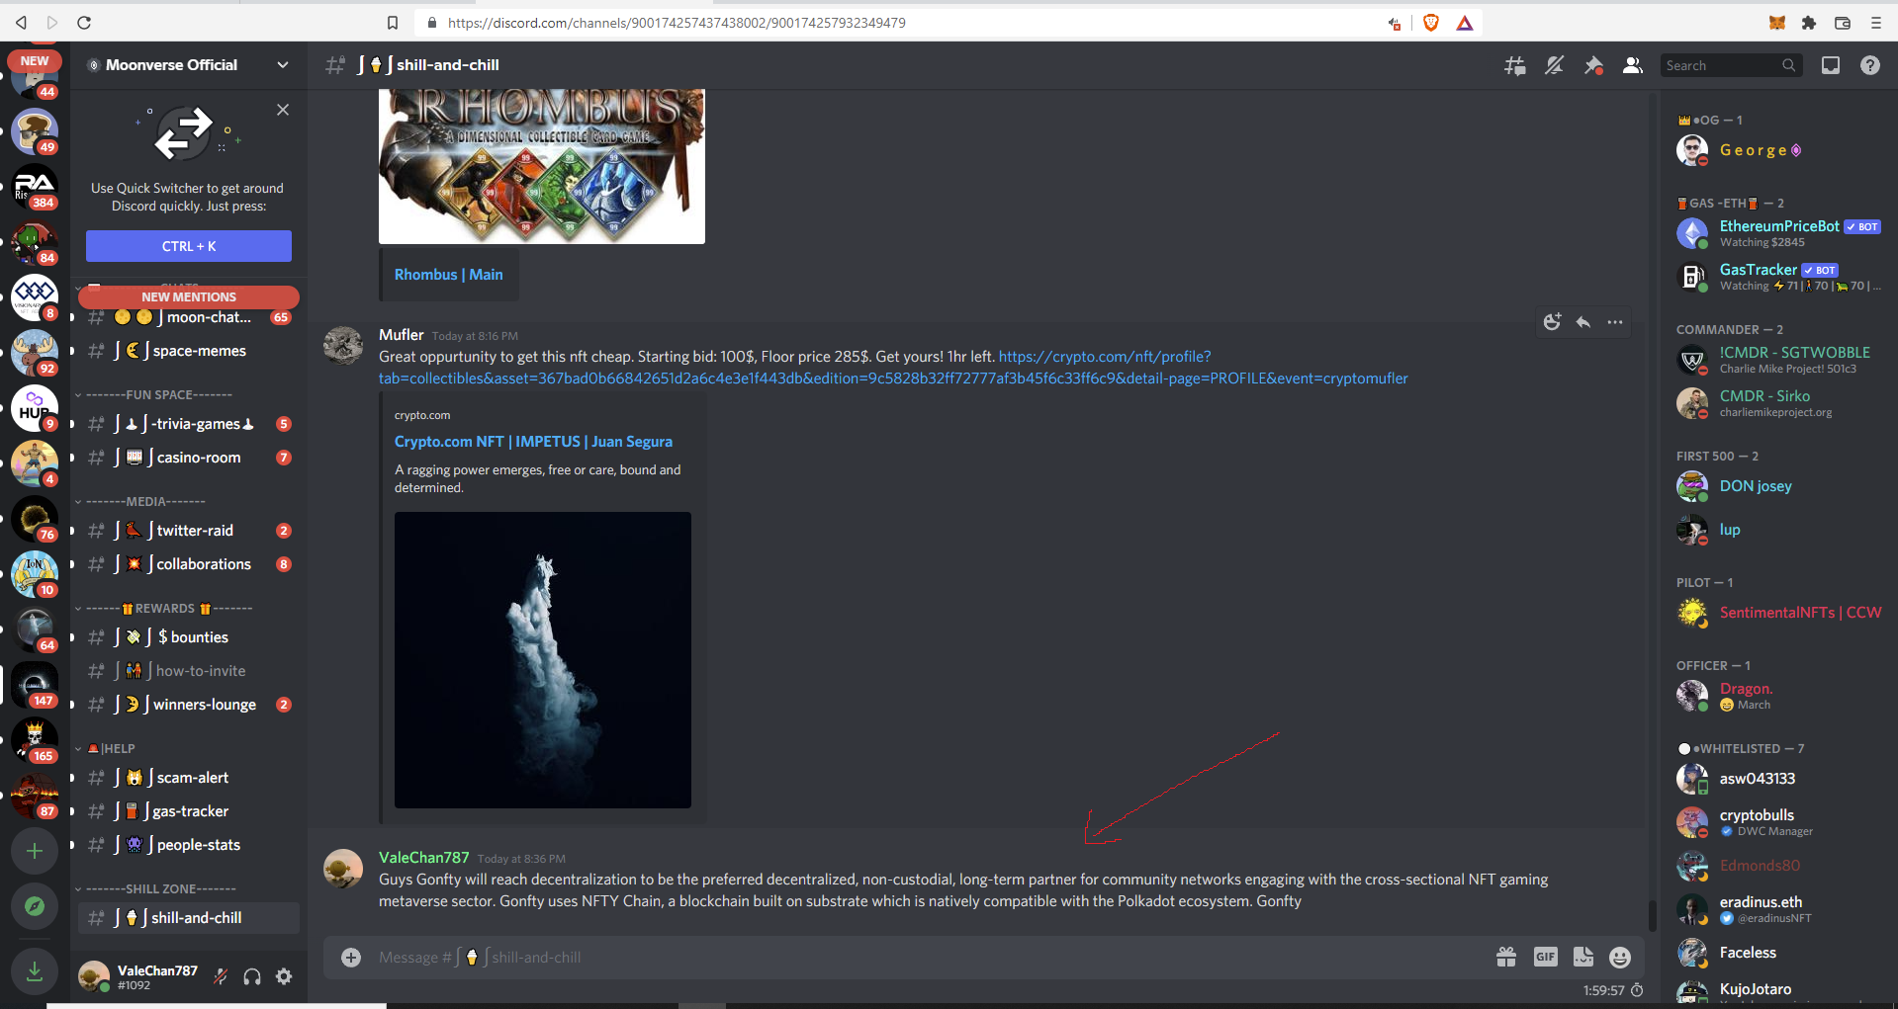Open the moon-chat channel
The height and width of the screenshot is (1009, 1898).
point(188,317)
